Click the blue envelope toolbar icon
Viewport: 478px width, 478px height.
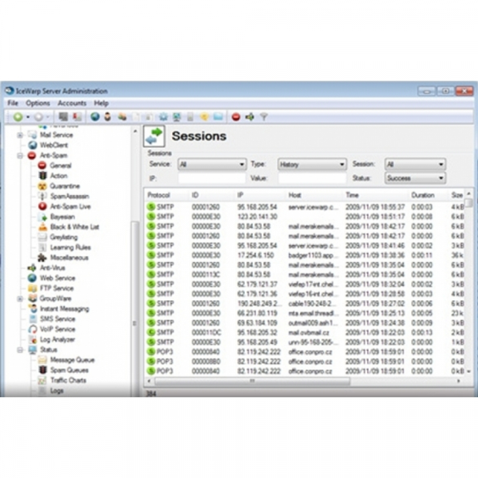(x=218, y=117)
